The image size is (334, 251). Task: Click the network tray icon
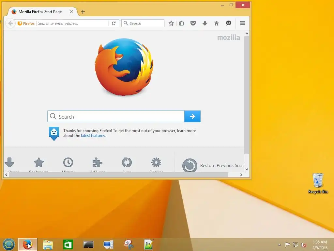click(x=296, y=244)
